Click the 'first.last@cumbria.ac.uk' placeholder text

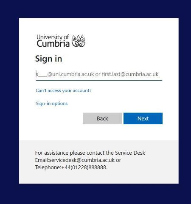click(130, 74)
